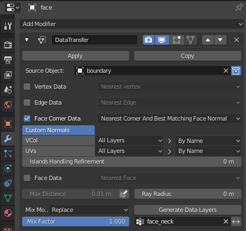Move the DataTransfer modifier up
Image resolution: width=246 pixels, height=231 pixels.
[x=208, y=40]
